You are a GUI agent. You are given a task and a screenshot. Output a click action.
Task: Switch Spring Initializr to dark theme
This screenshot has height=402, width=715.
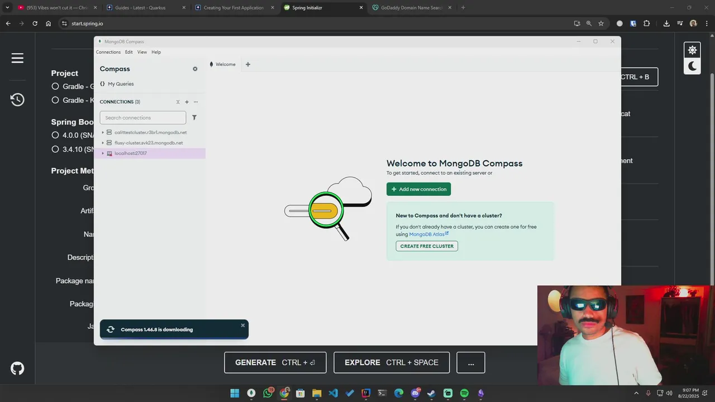point(693,66)
